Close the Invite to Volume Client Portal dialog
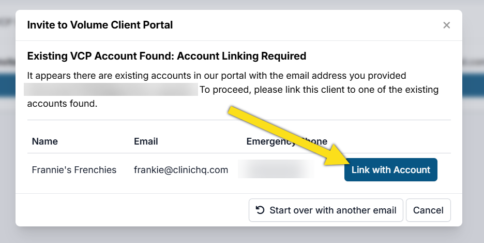The image size is (484, 243). [x=447, y=25]
